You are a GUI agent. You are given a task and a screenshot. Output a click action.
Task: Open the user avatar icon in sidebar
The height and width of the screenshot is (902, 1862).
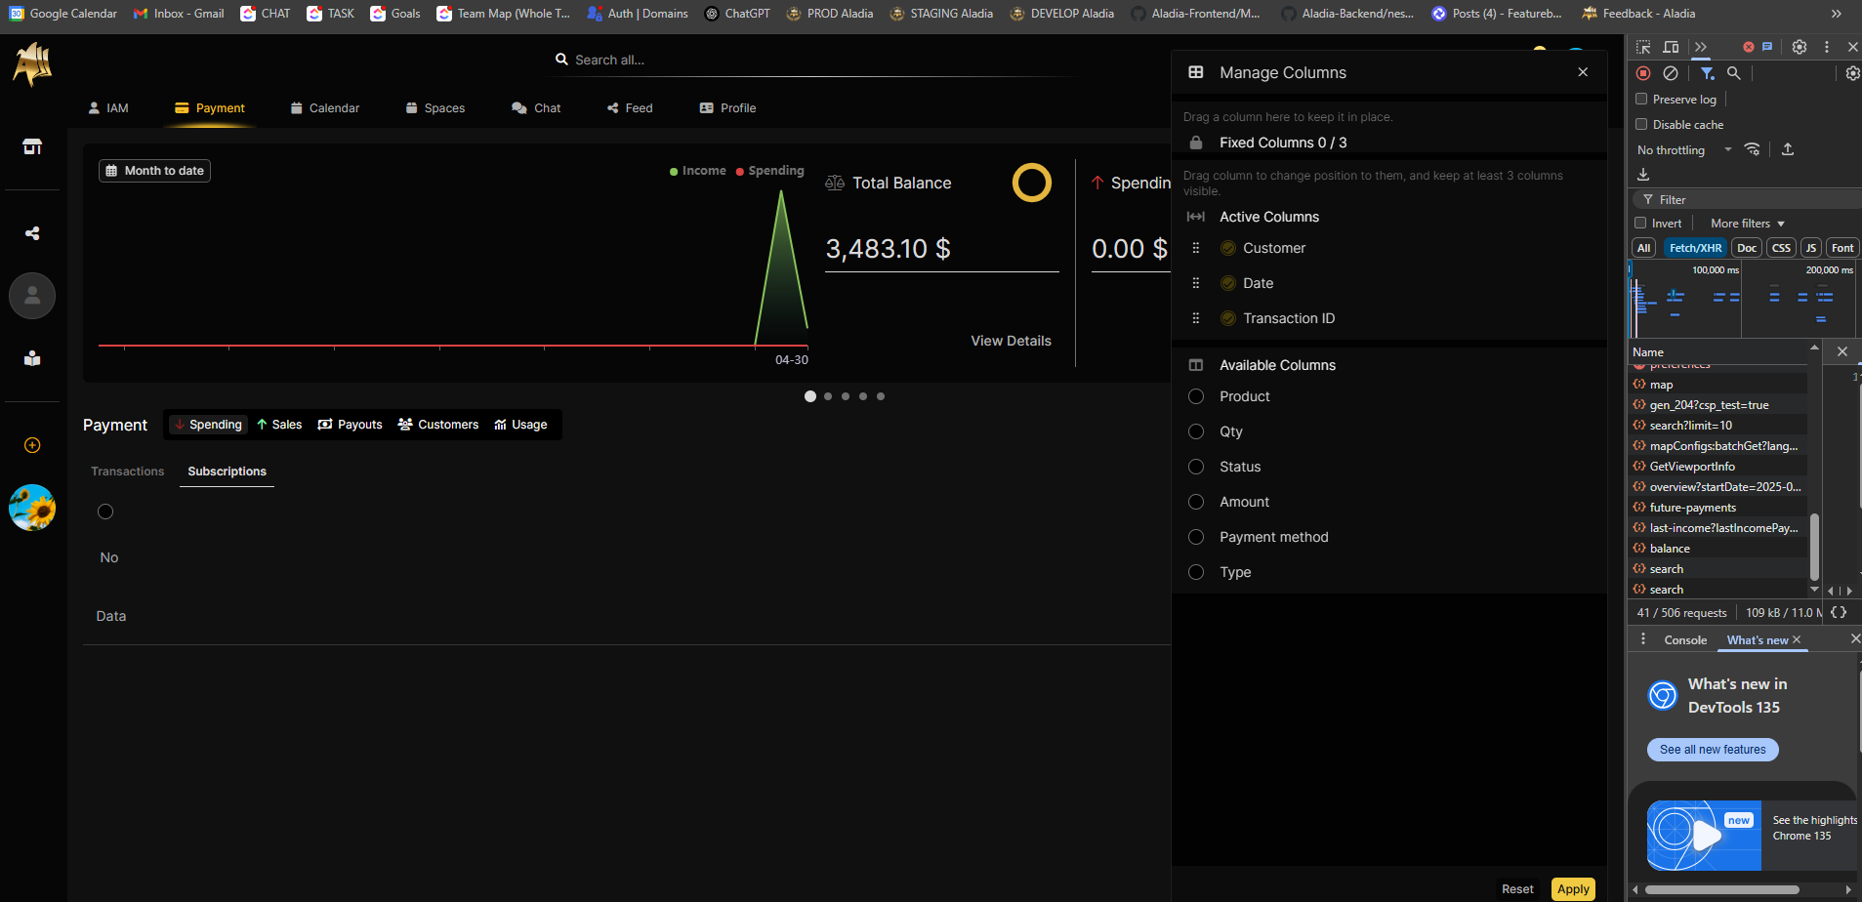(x=32, y=296)
